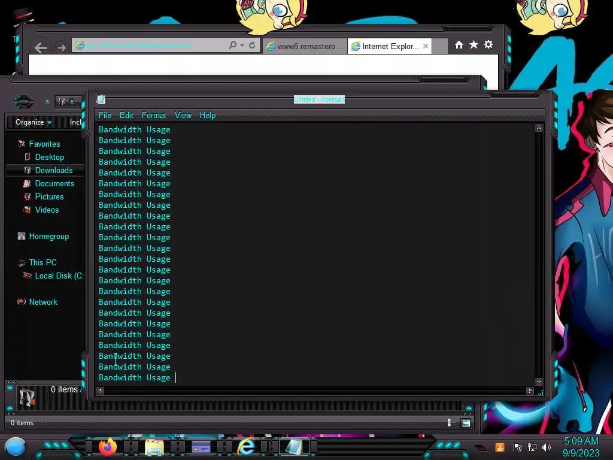Go back in Internet Explorer
The image size is (613, 460).
41,47
